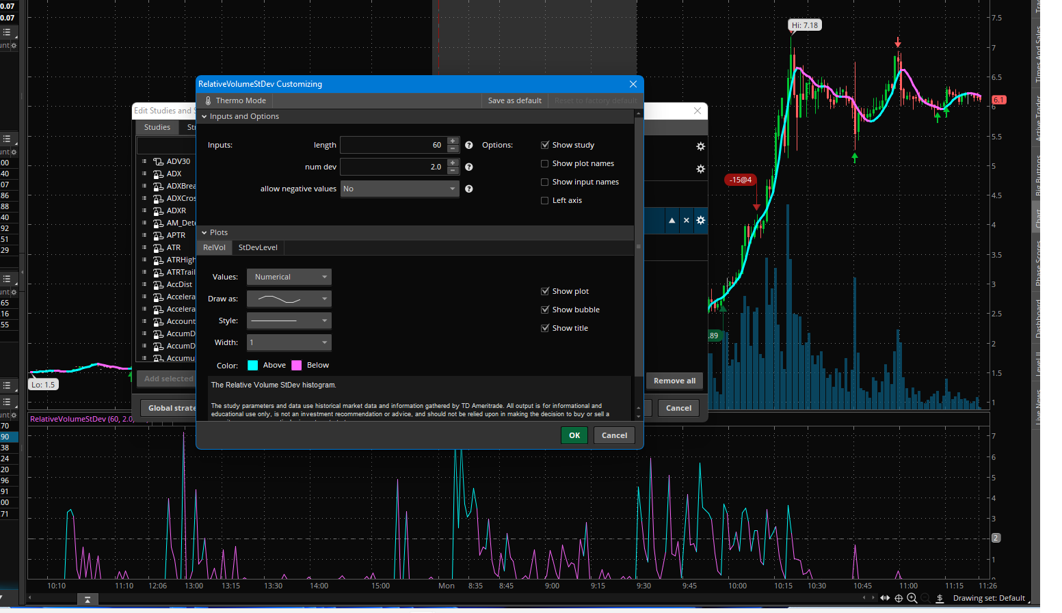
Task: Click the Customizing dialog vertical scrollbar
Action: pyautogui.click(x=639, y=246)
